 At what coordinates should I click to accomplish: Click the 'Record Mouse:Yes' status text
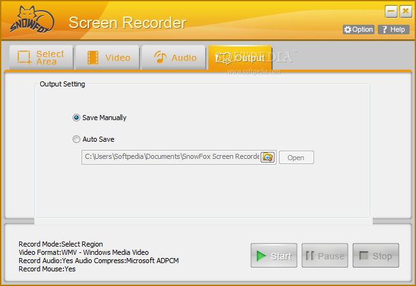(47, 269)
